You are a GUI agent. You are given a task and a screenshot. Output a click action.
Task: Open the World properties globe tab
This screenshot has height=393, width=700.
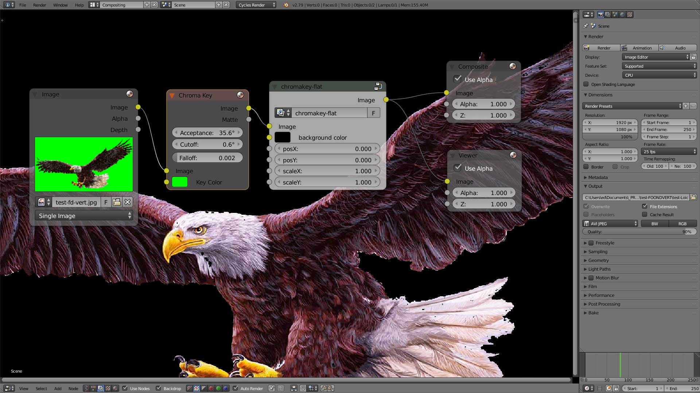point(622,15)
